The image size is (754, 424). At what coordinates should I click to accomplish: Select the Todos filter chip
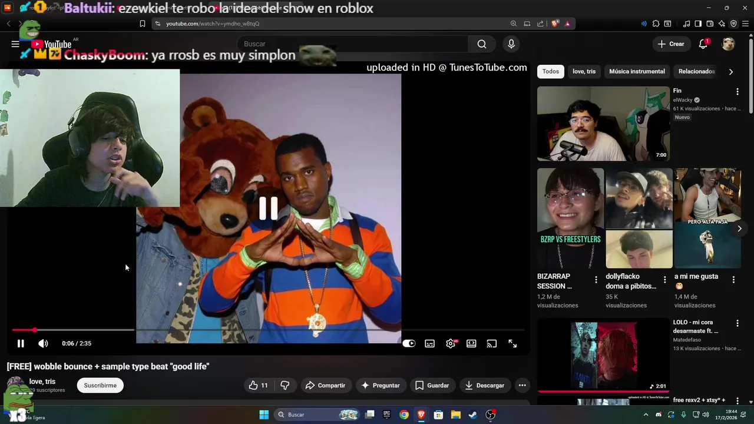click(x=551, y=71)
